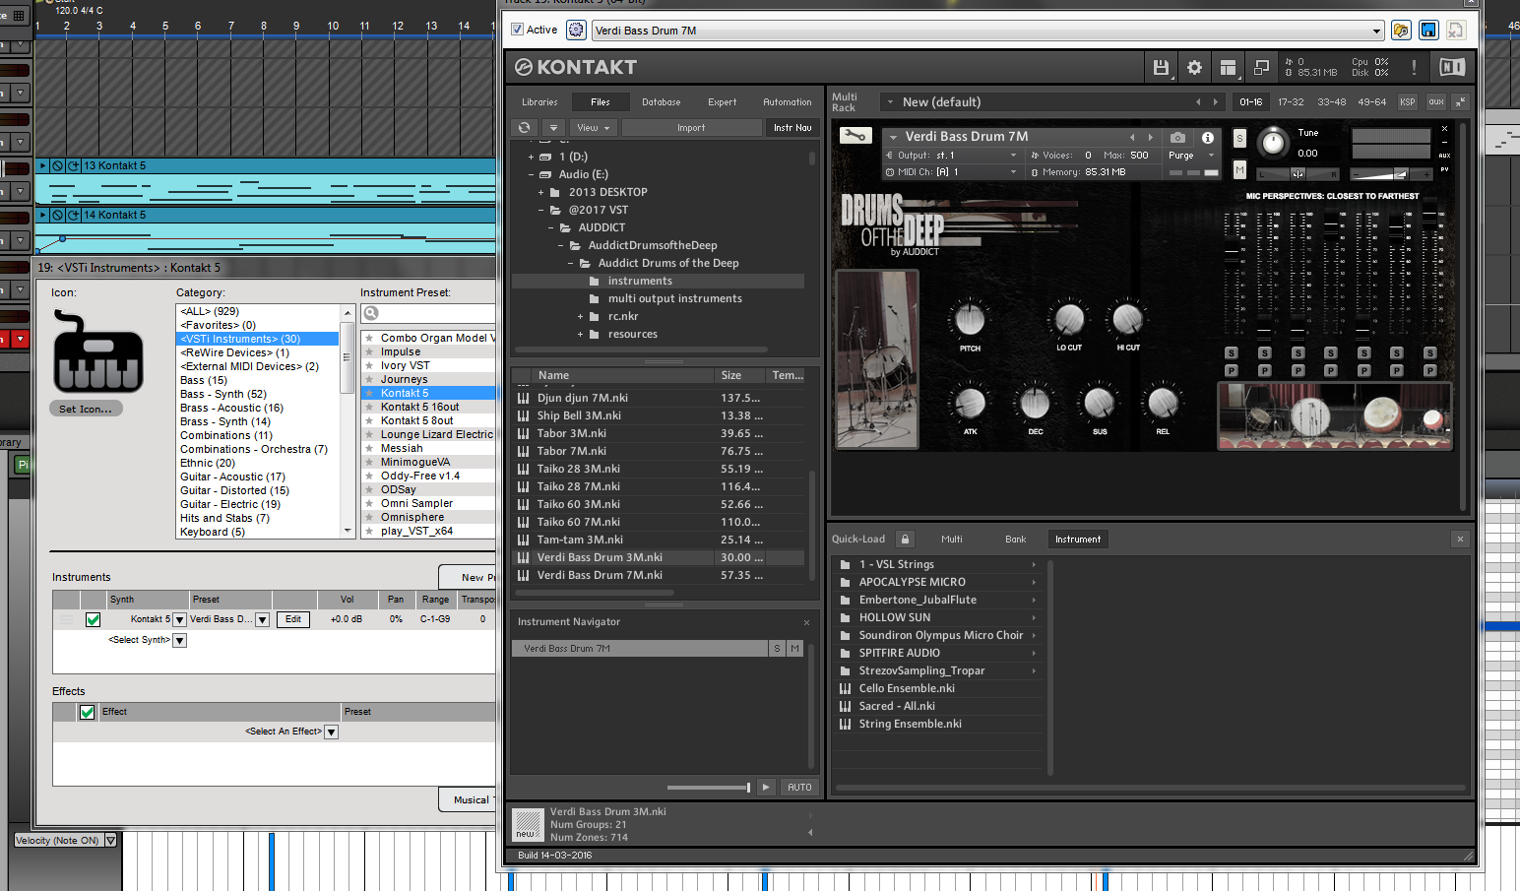This screenshot has width=1520, height=891.
Task: Select next instrument preset arrow for Verdi Bass Drum
Action: [1150, 138]
